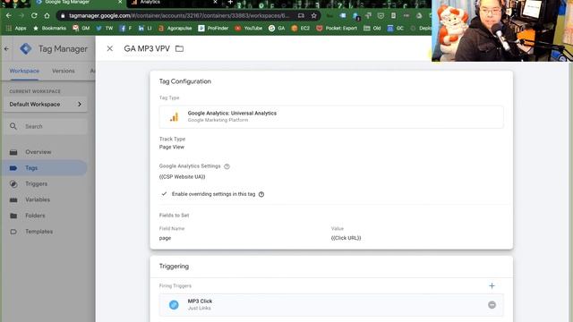Open the YouTube bookmark

249,28
